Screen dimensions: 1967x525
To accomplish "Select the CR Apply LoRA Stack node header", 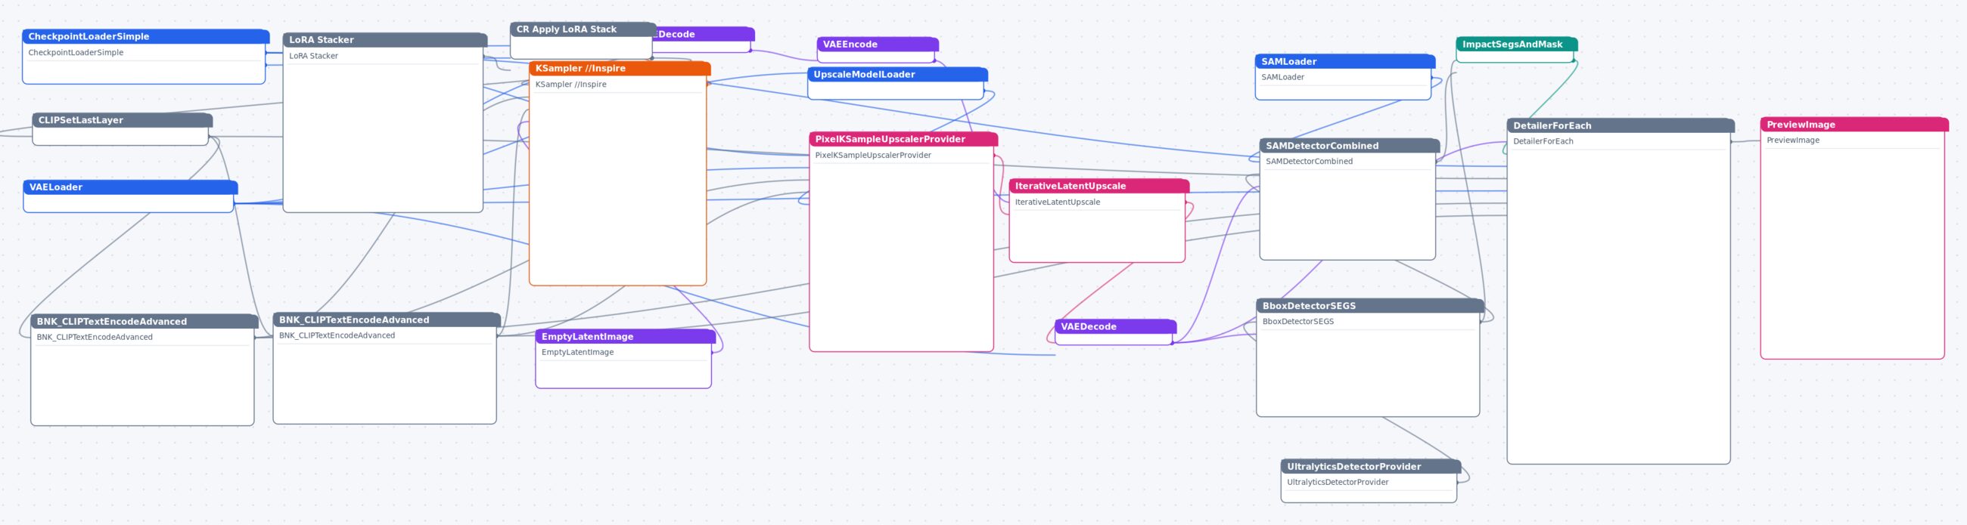I will pyautogui.click(x=583, y=29).
